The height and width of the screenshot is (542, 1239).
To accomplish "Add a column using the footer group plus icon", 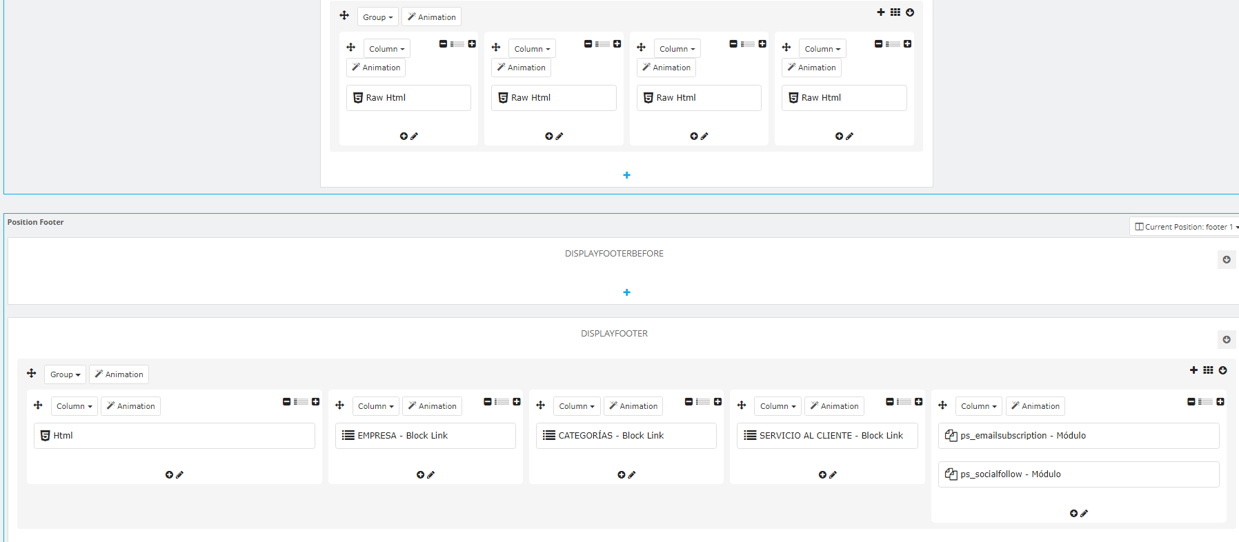I will [1193, 370].
